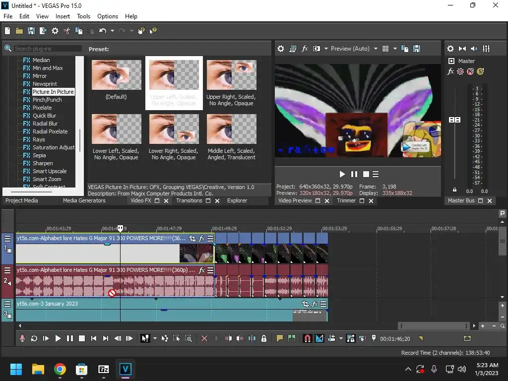Click the Record microphone button
Screen dimensions: 508x381
click(22, 338)
